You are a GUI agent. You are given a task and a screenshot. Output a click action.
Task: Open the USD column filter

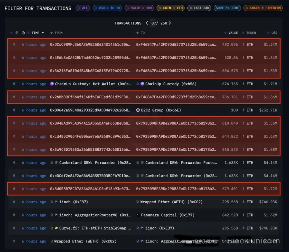[x=268, y=33]
